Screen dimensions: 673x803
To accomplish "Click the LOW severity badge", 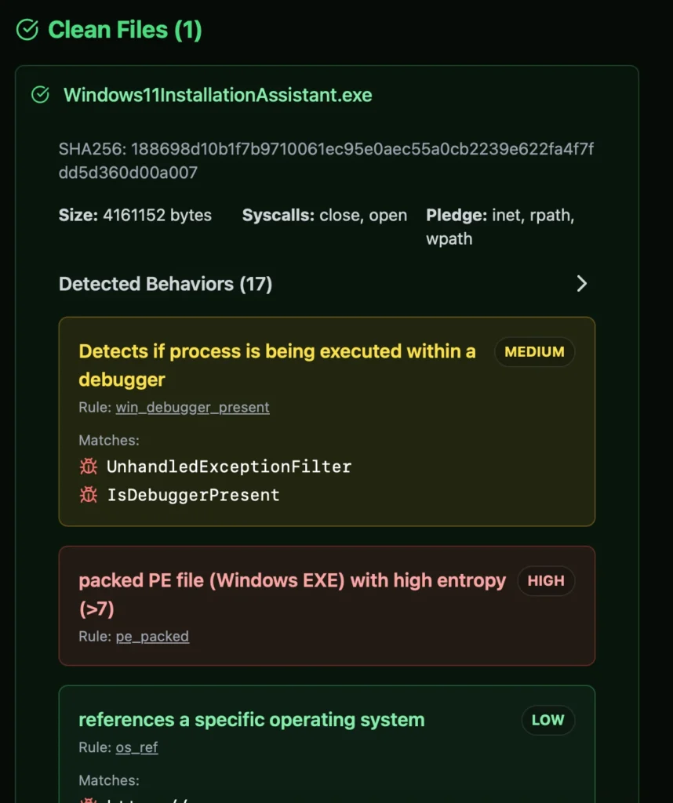I will [548, 720].
